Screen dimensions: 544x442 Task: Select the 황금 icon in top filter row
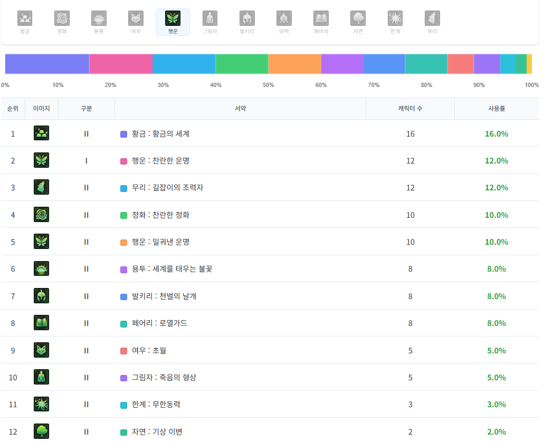coord(25,18)
